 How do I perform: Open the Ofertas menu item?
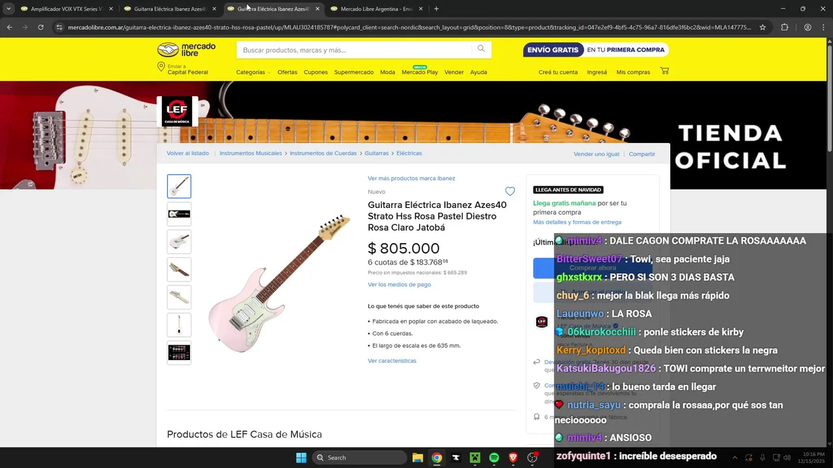coord(287,72)
